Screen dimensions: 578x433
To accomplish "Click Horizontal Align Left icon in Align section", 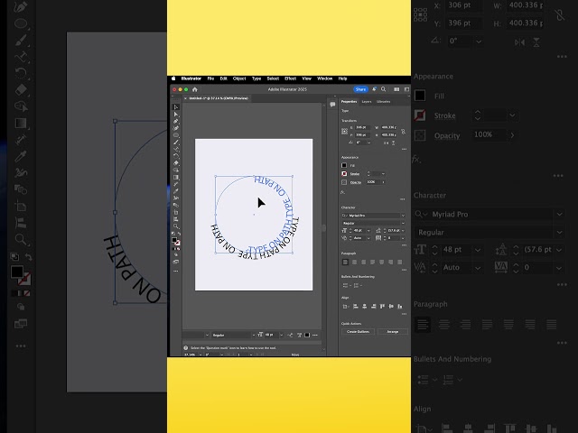I will [356, 307].
